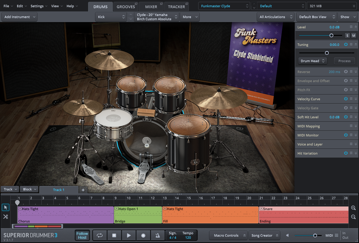Add a new track with plus button

pos(83,190)
